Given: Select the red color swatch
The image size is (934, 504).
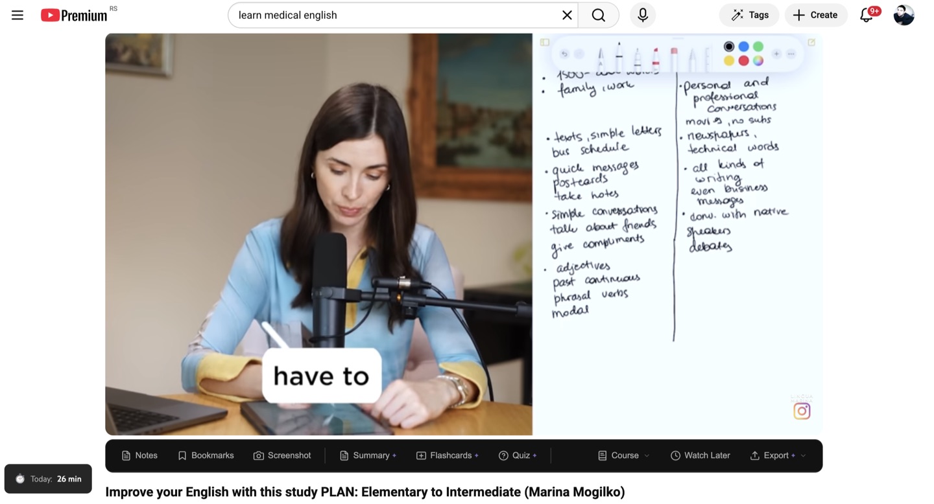Looking at the screenshot, I should [x=743, y=60].
